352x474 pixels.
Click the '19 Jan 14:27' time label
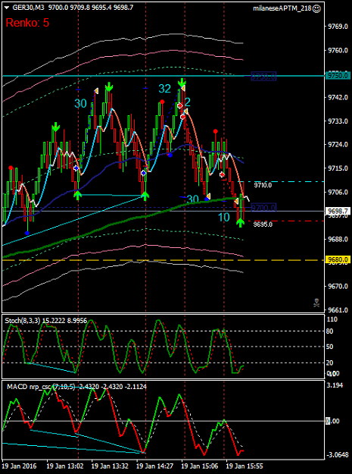coord(155,466)
